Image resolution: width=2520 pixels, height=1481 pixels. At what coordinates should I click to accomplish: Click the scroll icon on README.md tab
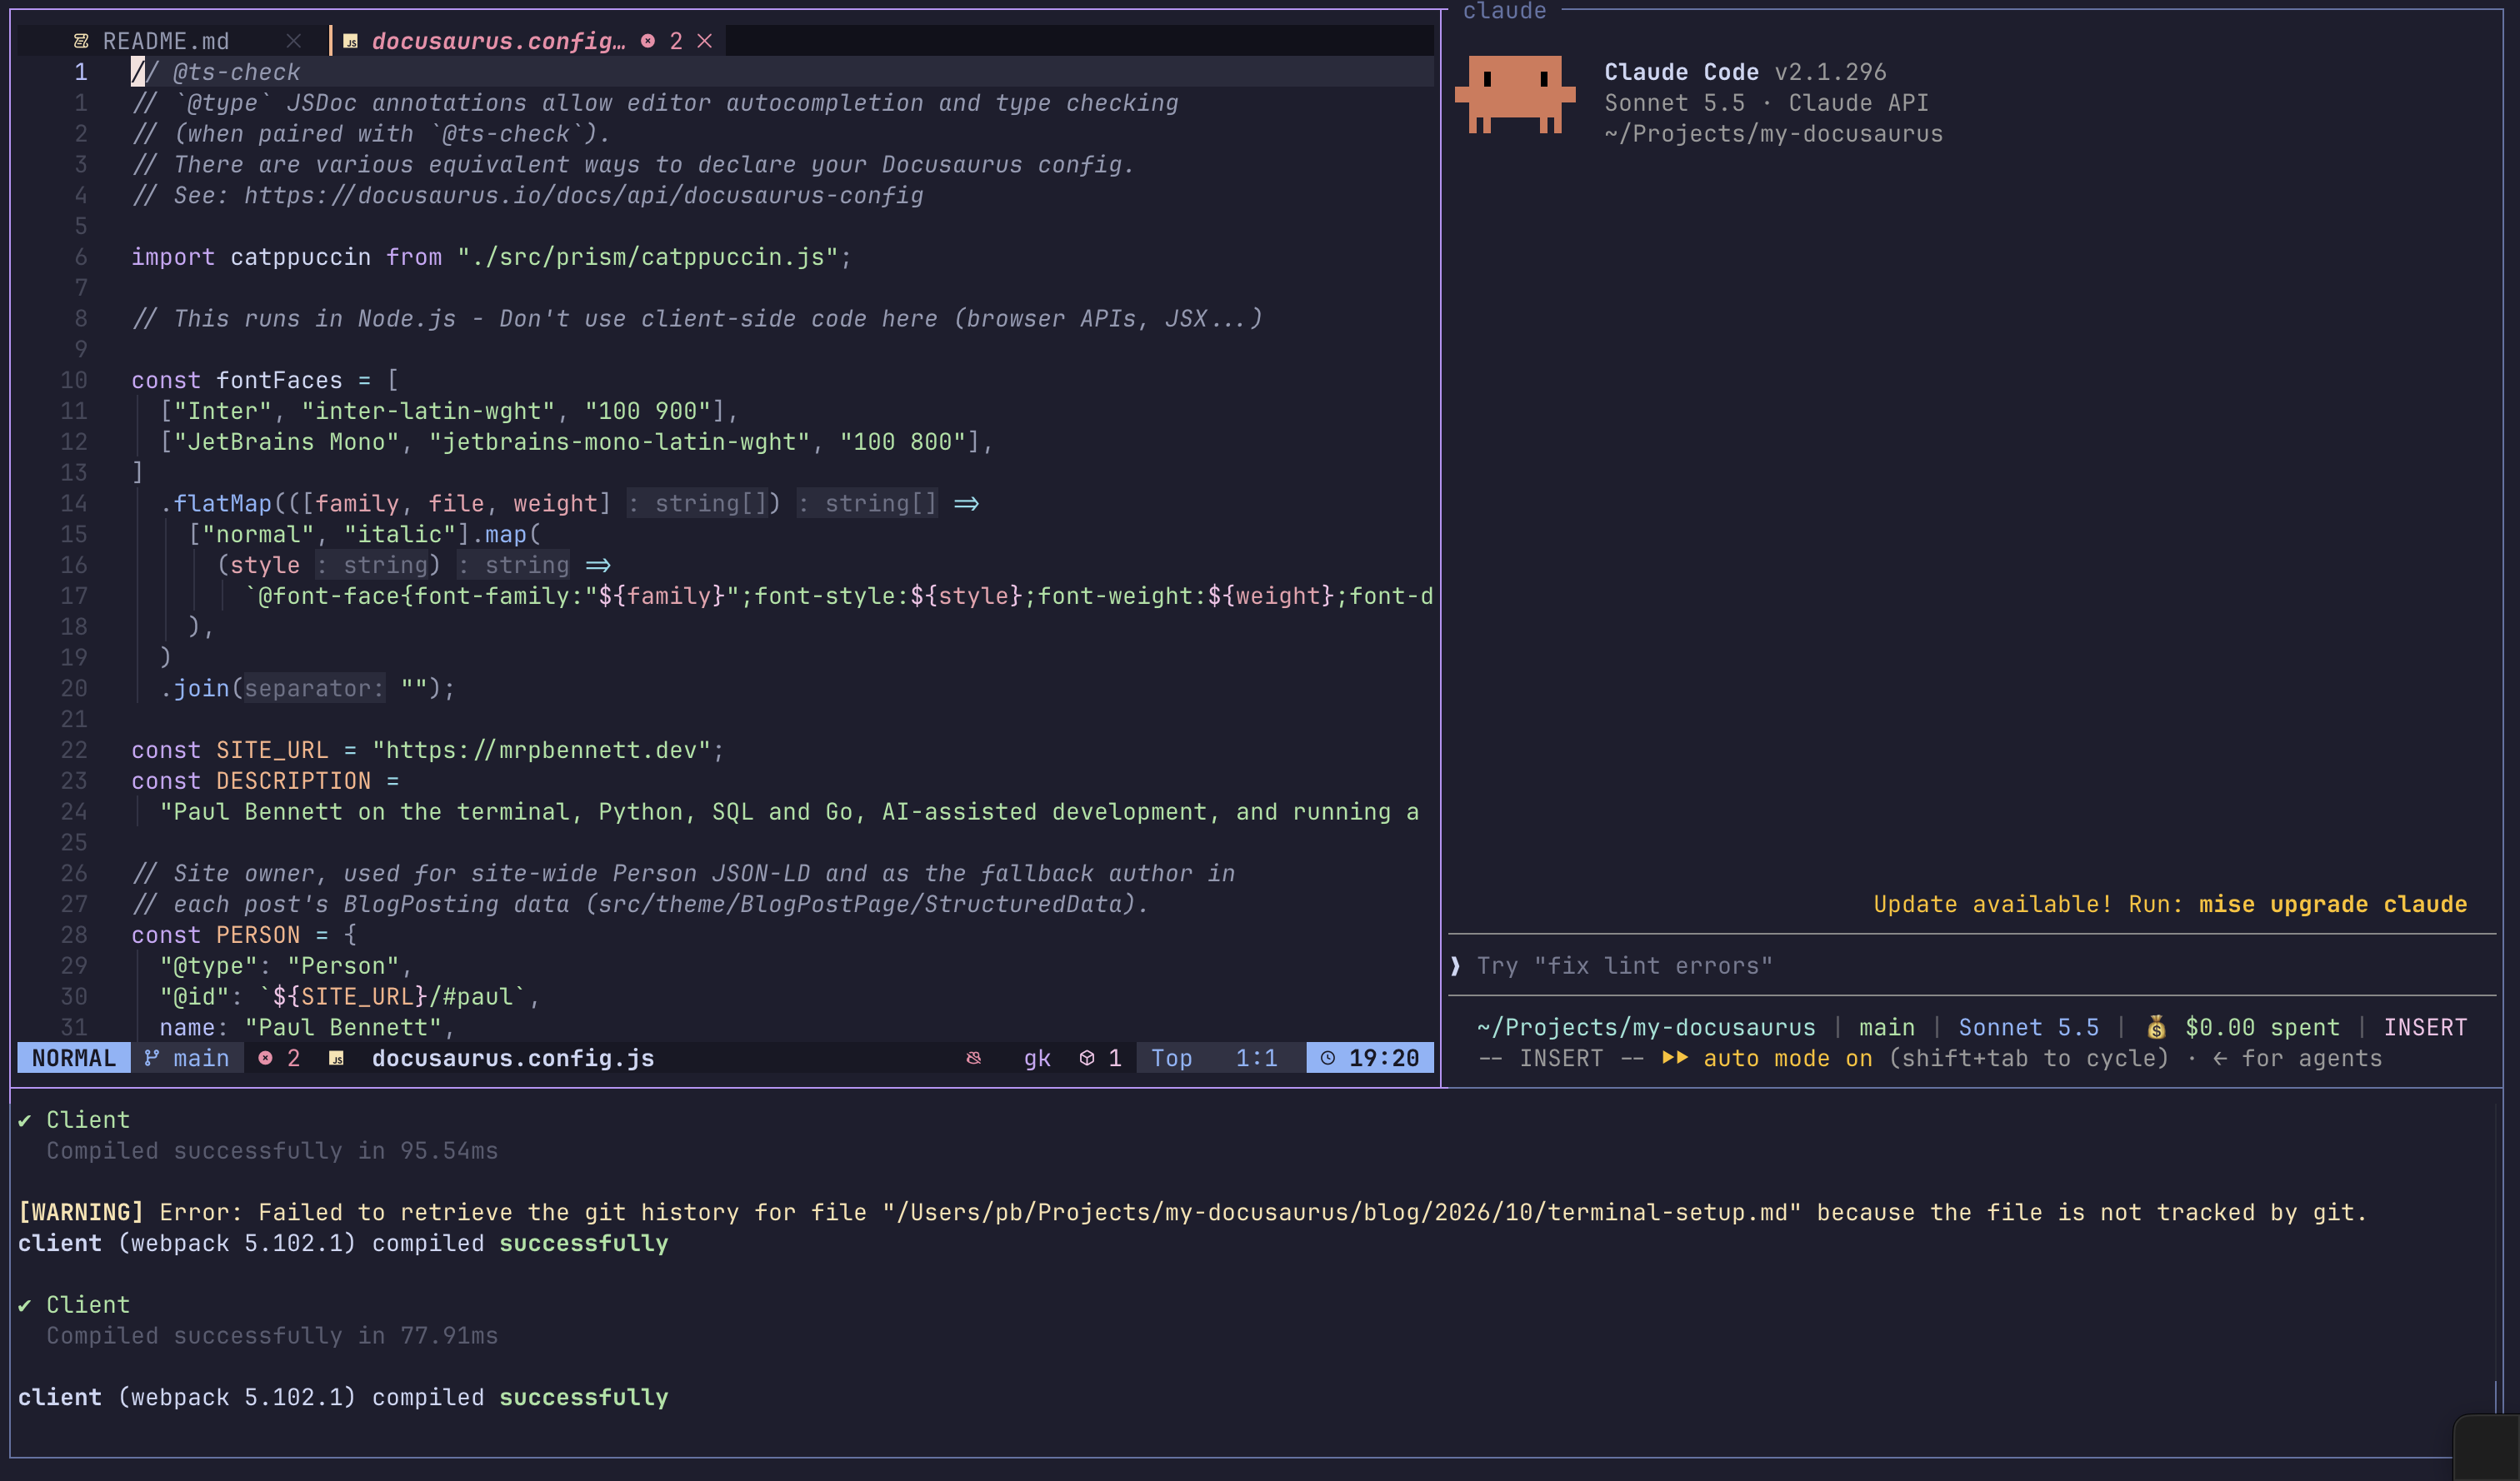click(x=81, y=41)
